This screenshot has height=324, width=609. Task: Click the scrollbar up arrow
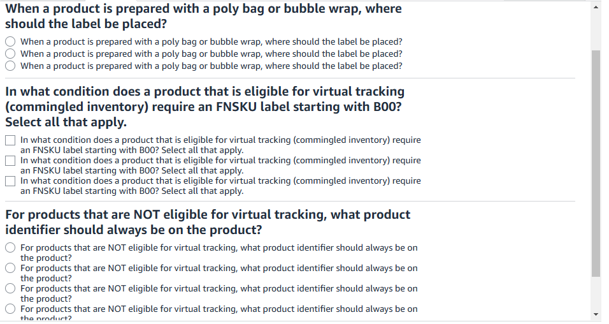click(x=596, y=7)
